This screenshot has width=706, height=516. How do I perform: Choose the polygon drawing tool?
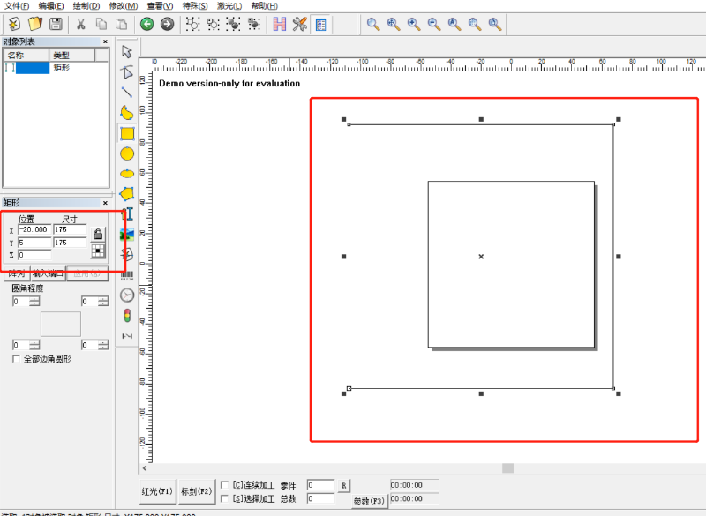coord(127,193)
